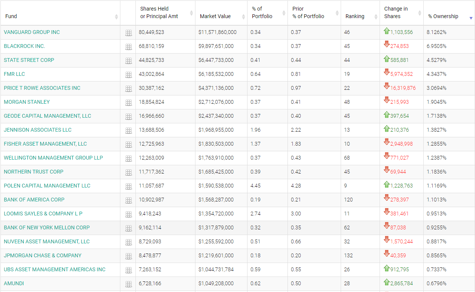Select ownership value 8.1262%

click(437, 32)
